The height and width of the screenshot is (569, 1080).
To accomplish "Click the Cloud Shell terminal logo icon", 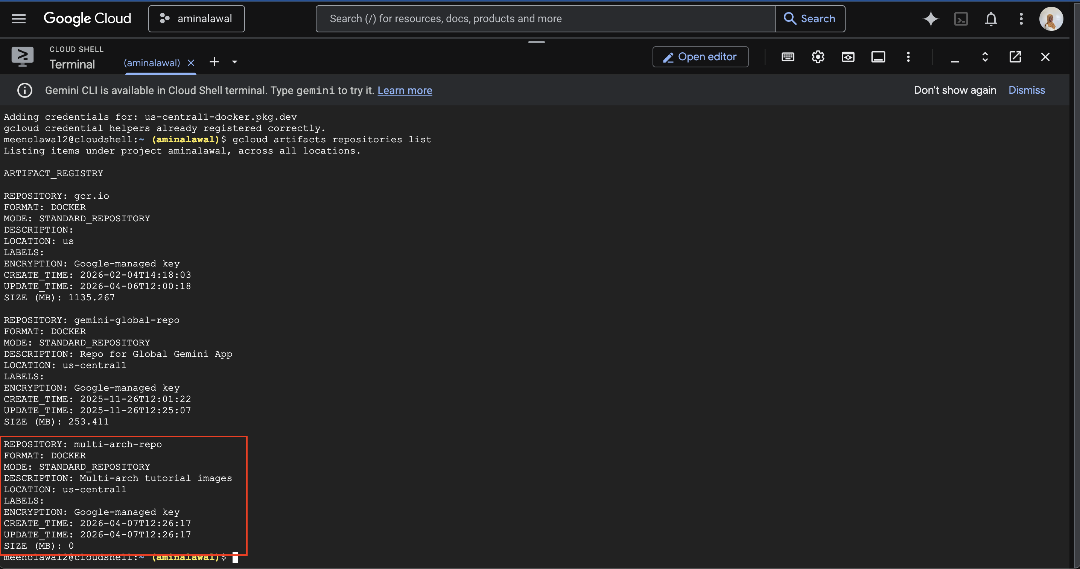I will coord(22,56).
